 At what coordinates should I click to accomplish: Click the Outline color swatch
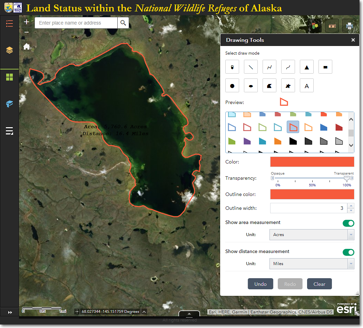point(312,195)
